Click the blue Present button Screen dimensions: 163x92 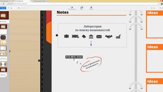pos(3,8)
